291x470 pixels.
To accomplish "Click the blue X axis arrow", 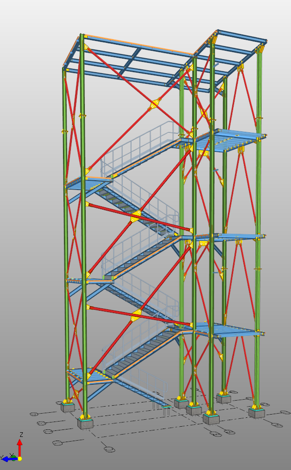I will pyautogui.click(x=9, y=459).
